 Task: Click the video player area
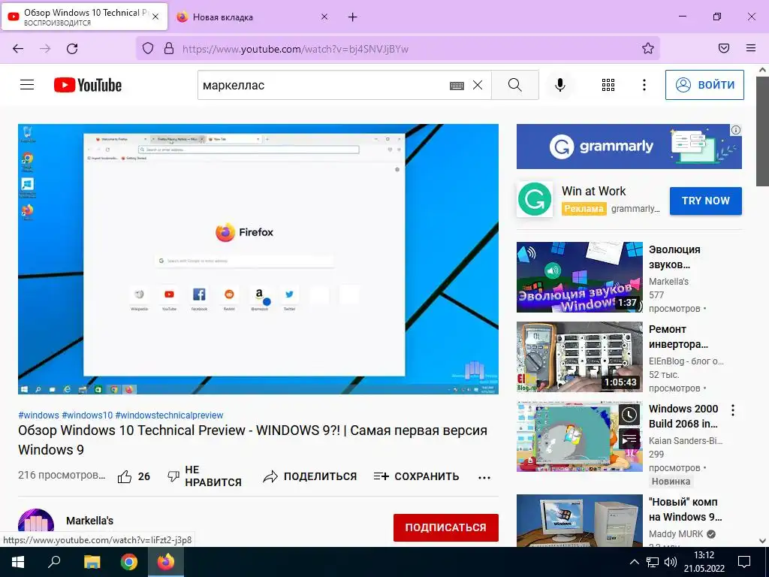pyautogui.click(x=258, y=258)
